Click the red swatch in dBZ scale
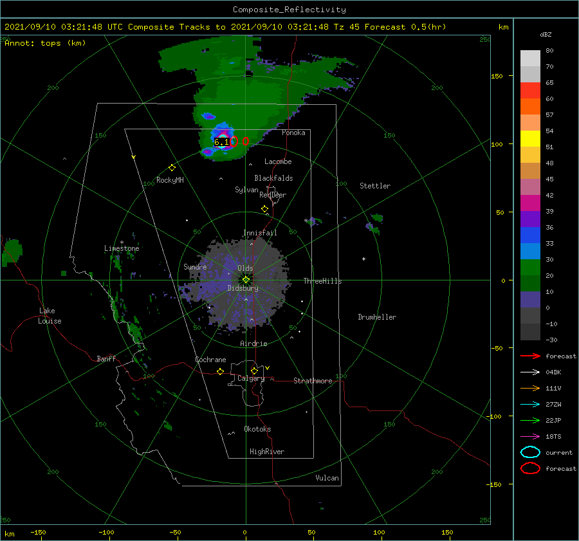This screenshot has height=541, width=579. click(x=530, y=91)
